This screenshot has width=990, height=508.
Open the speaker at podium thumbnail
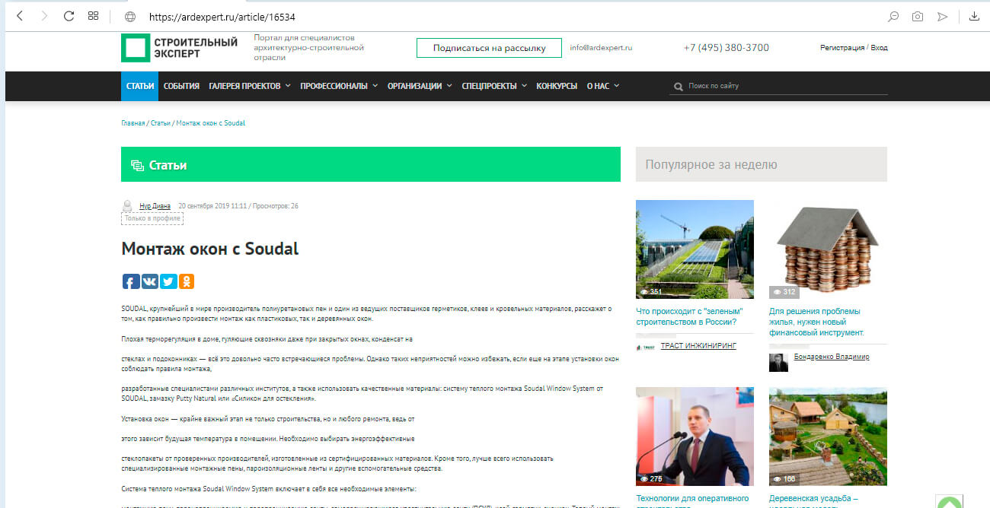695,437
